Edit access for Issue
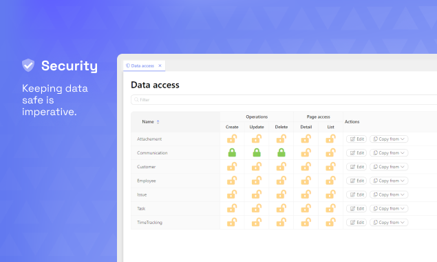Image resolution: width=437 pixels, height=262 pixels. click(x=356, y=194)
